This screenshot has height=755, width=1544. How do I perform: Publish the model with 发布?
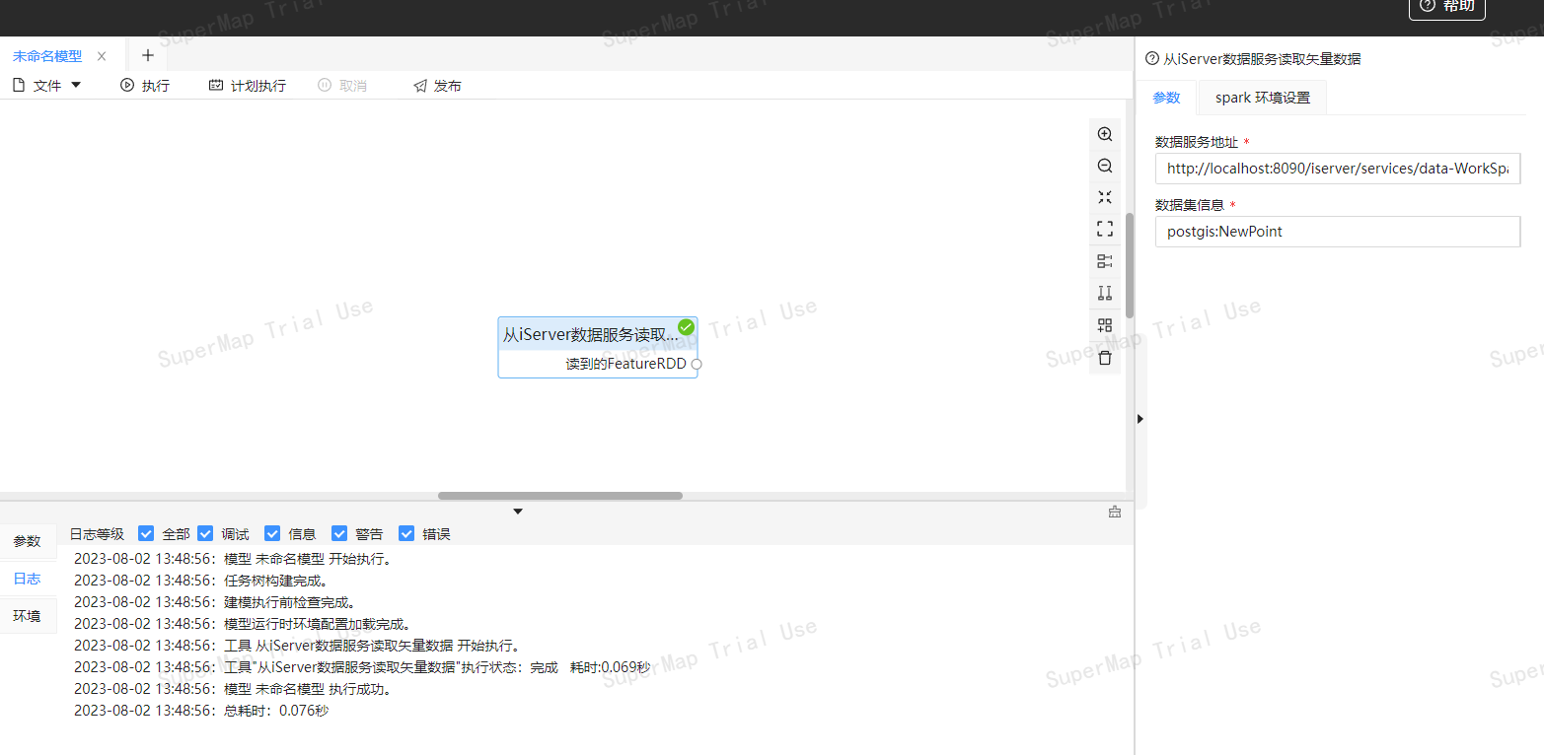[x=437, y=86]
